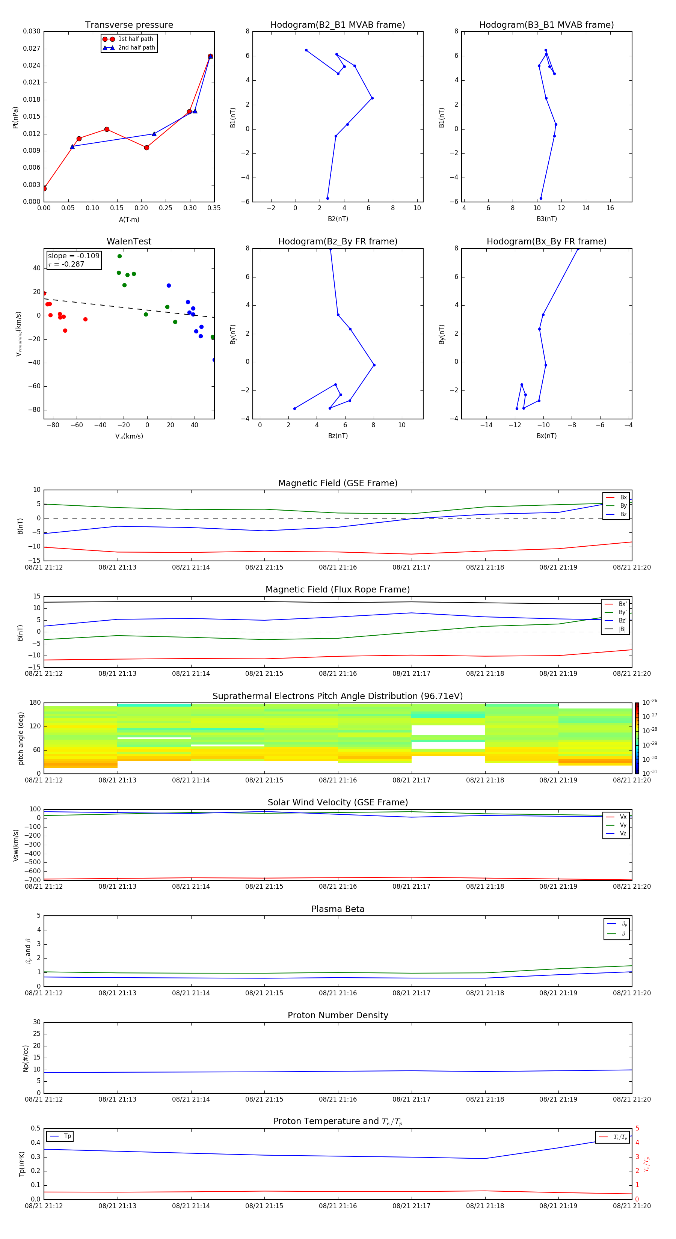The image size is (676, 1239).
Task: Click the 'Pt(nPa)' y-axis label
Action: [x=15, y=118]
